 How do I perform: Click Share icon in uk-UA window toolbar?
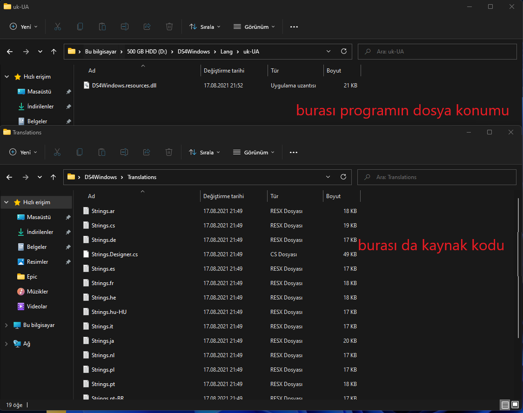[x=147, y=27]
